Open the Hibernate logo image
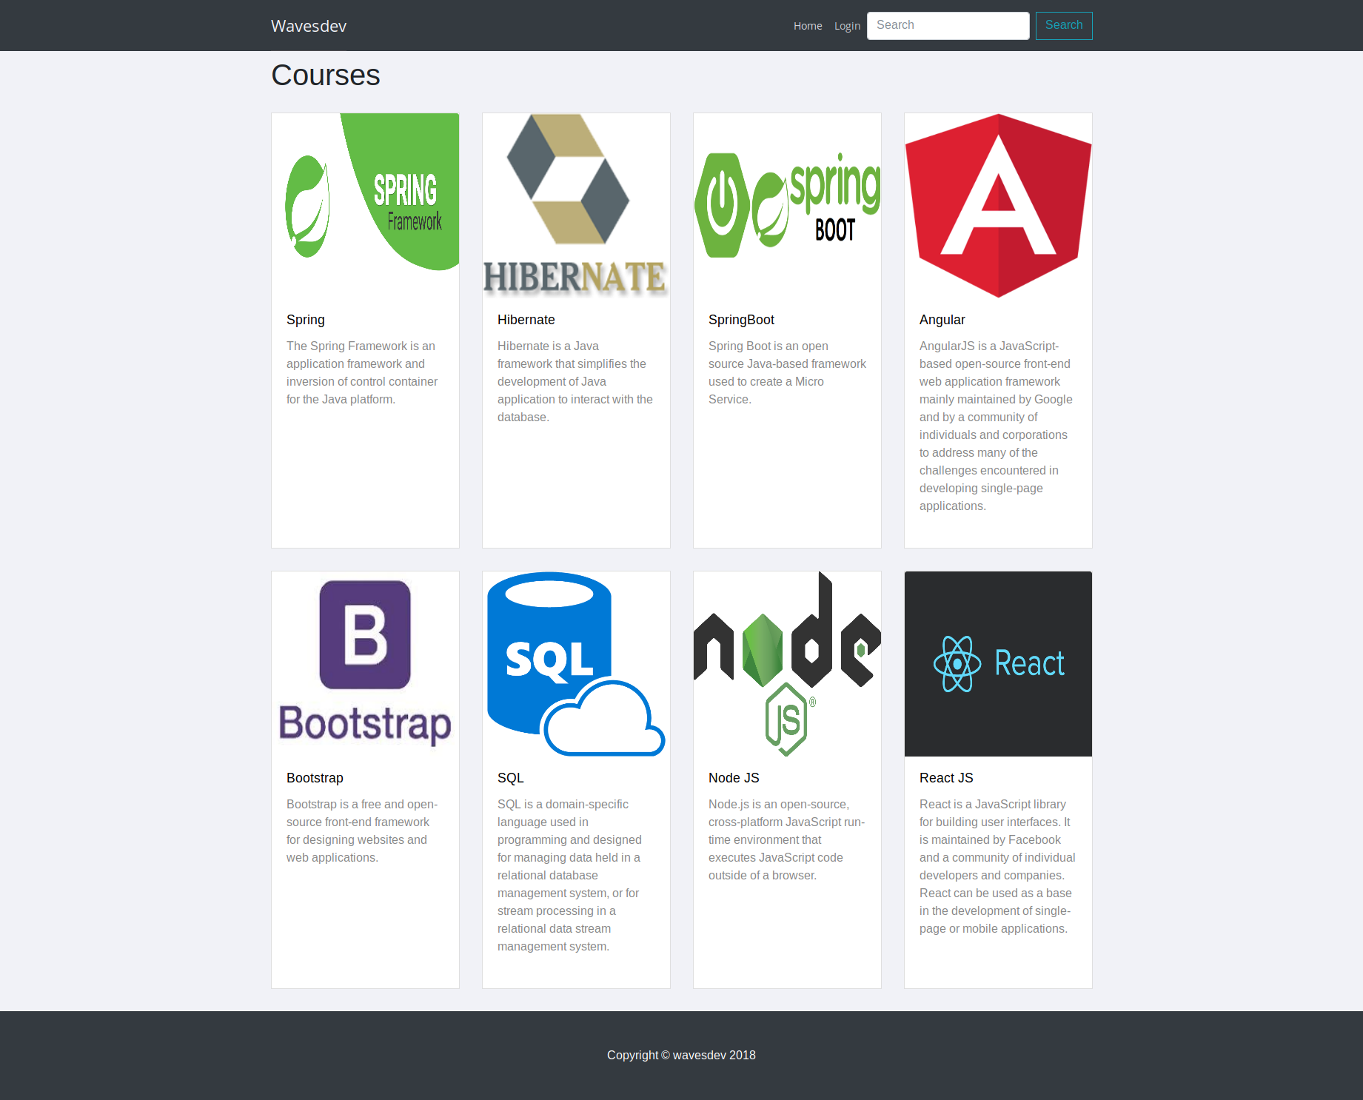This screenshot has width=1363, height=1100. point(576,206)
